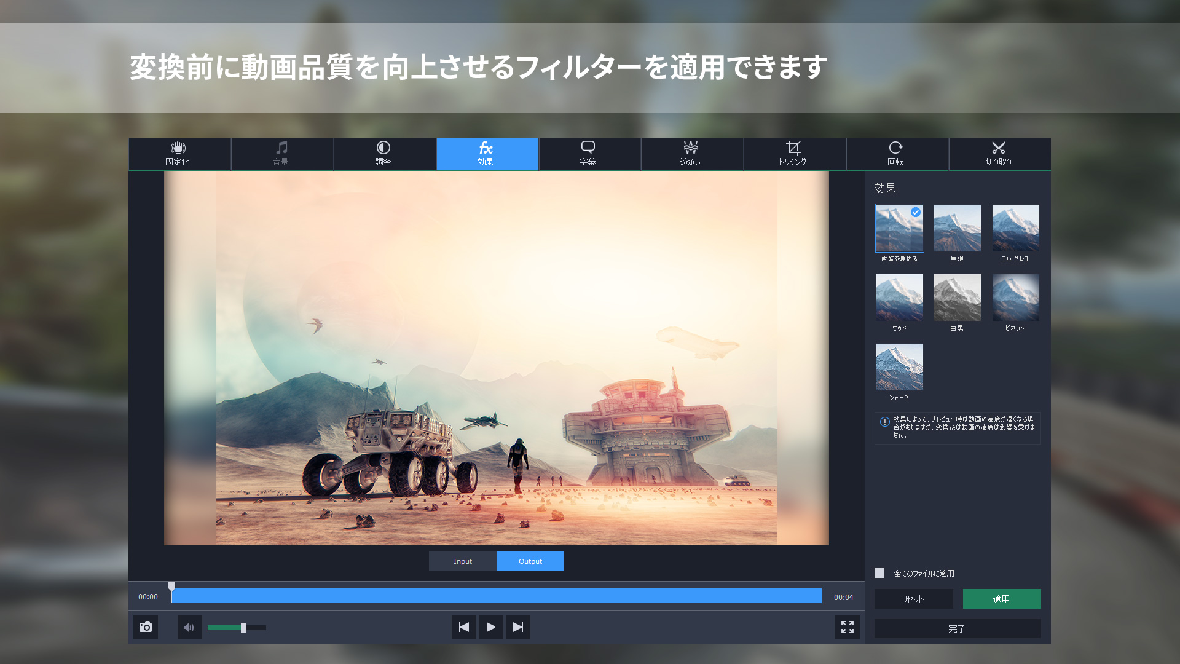
Task: Switch to the 調整 adjustments tab
Action: click(x=385, y=154)
